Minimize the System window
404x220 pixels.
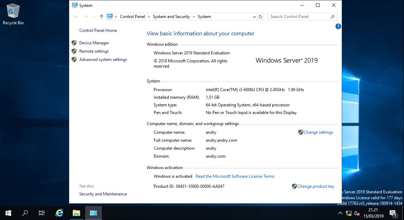pos(302,5)
